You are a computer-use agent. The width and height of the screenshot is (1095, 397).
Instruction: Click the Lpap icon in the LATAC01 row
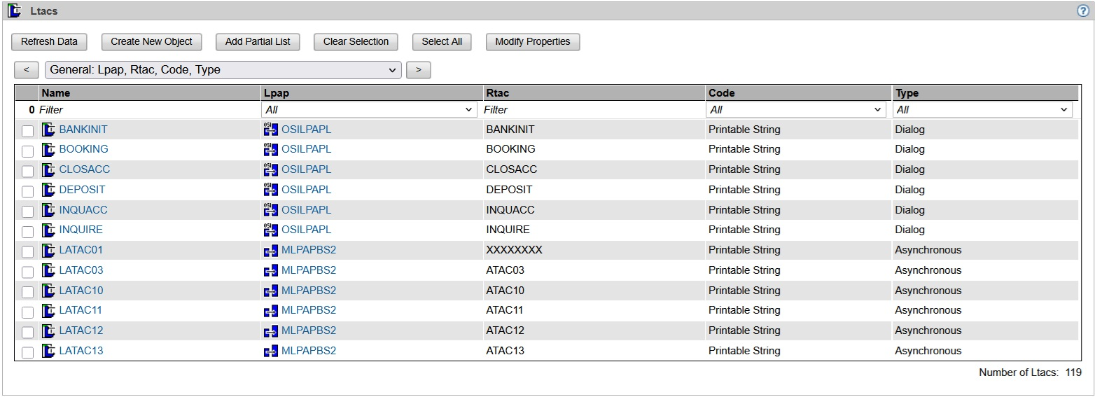click(x=270, y=251)
